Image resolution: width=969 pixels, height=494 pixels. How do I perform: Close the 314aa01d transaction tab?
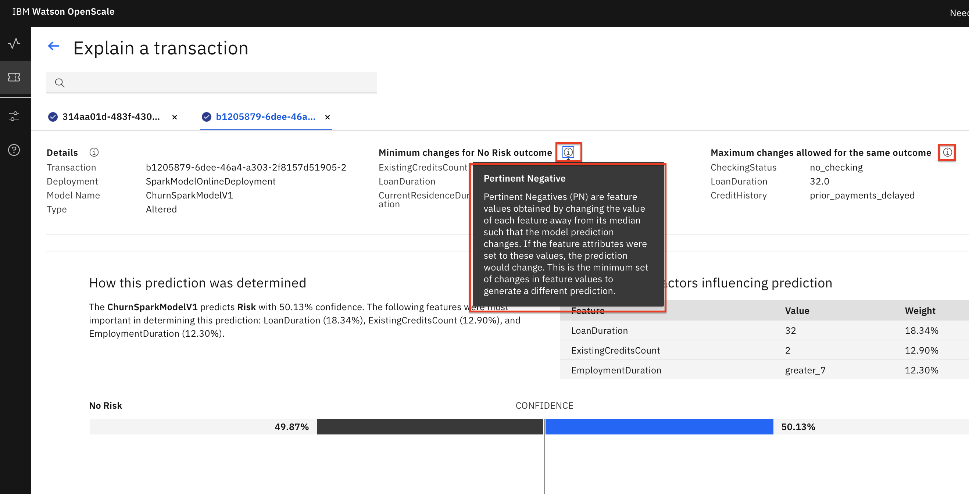pos(175,117)
